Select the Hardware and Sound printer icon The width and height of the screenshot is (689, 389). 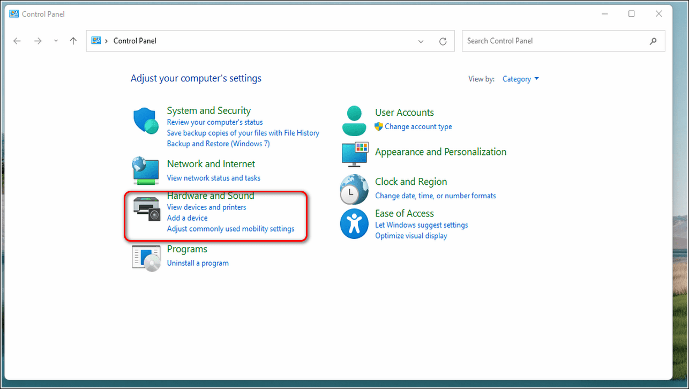pos(147,208)
